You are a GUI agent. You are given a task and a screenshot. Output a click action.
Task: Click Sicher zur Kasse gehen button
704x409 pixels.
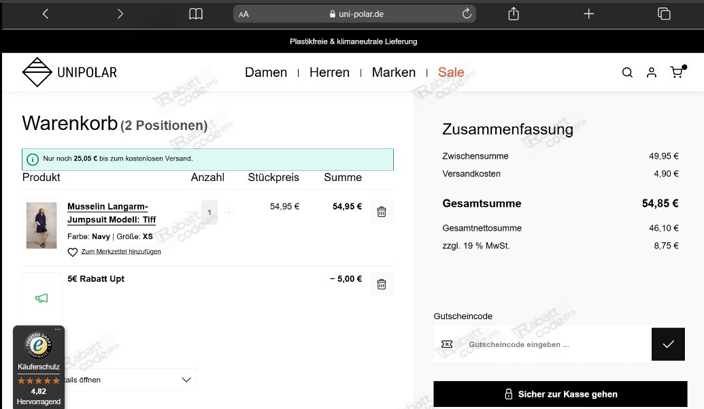pyautogui.click(x=560, y=394)
